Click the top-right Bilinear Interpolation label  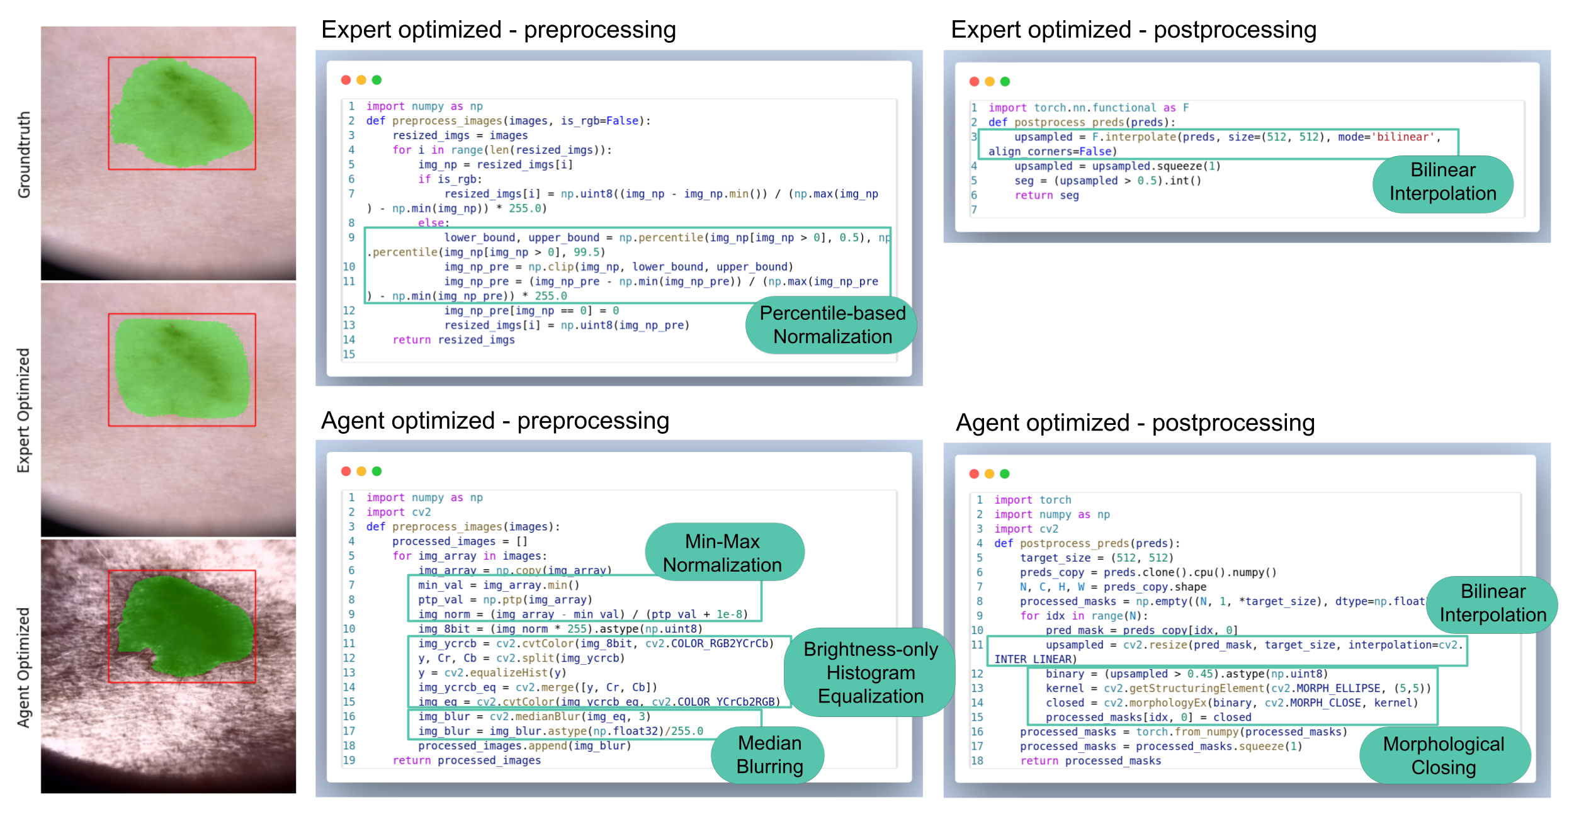1442,182
